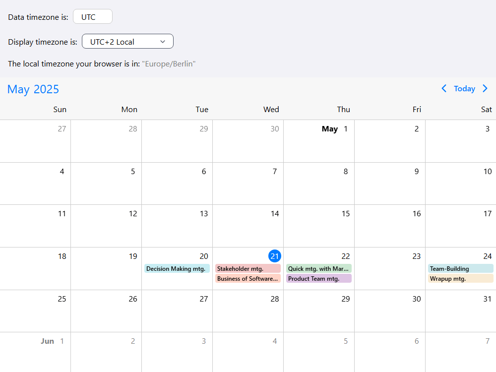This screenshot has height=372, width=496.
Task: Select day 24 date number
Action: 488,256
